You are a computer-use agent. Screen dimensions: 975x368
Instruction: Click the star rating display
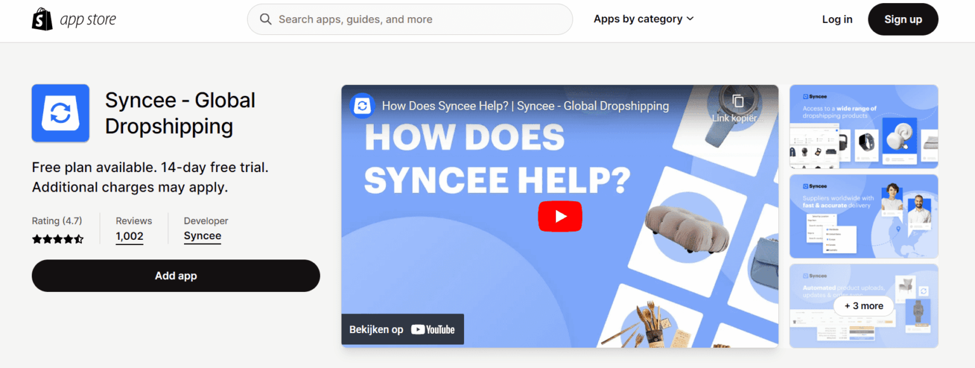click(x=57, y=239)
